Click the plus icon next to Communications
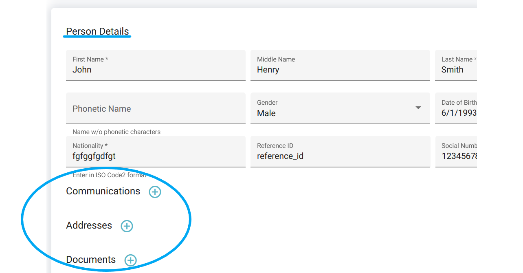Viewport: 523px width, 273px height. pyautogui.click(x=155, y=192)
